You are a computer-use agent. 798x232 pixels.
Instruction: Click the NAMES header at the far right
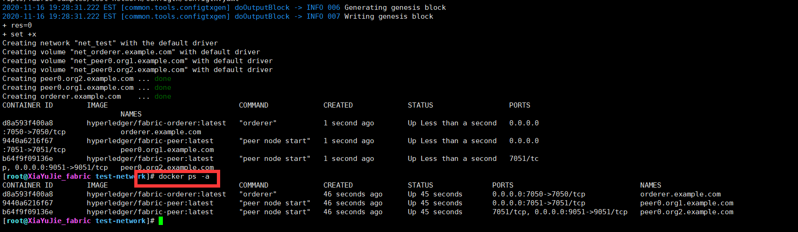(x=650, y=185)
